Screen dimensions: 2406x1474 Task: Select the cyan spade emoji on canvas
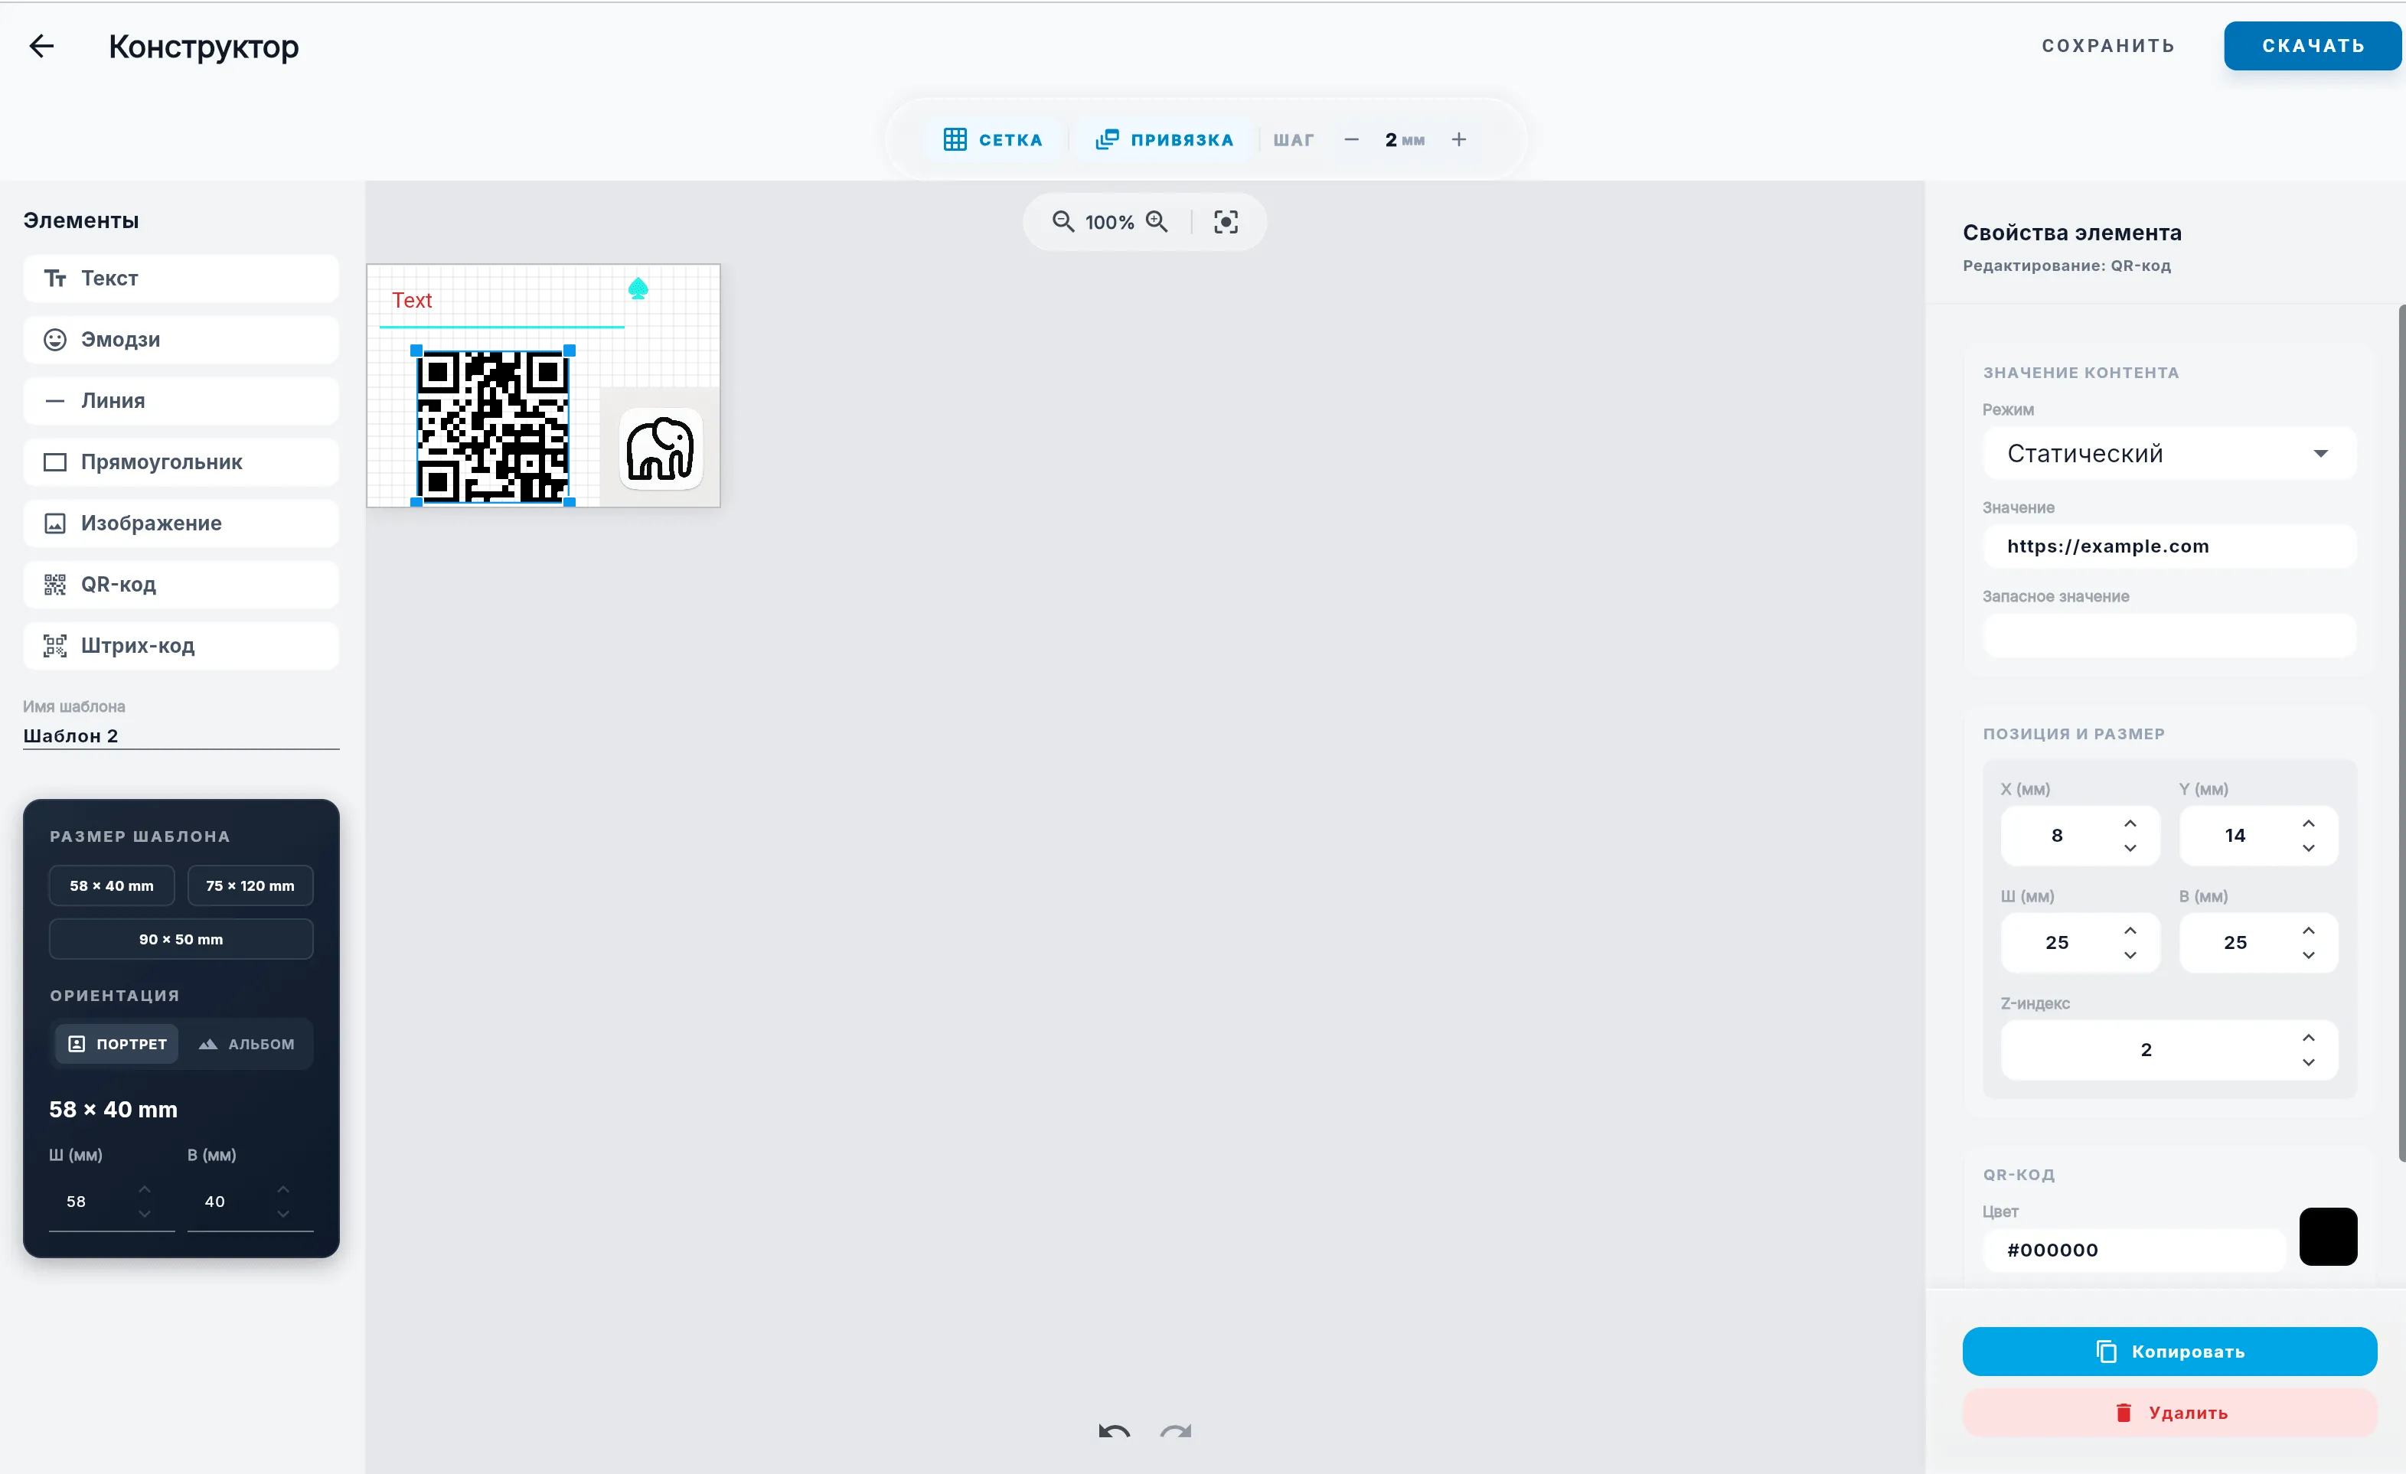click(x=638, y=289)
